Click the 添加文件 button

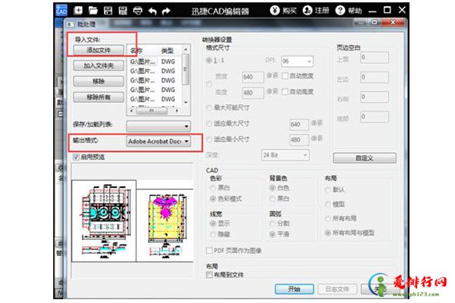tap(99, 50)
